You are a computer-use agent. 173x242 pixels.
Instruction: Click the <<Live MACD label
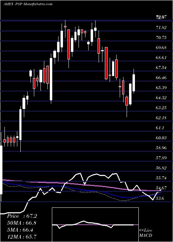tap(146, 233)
